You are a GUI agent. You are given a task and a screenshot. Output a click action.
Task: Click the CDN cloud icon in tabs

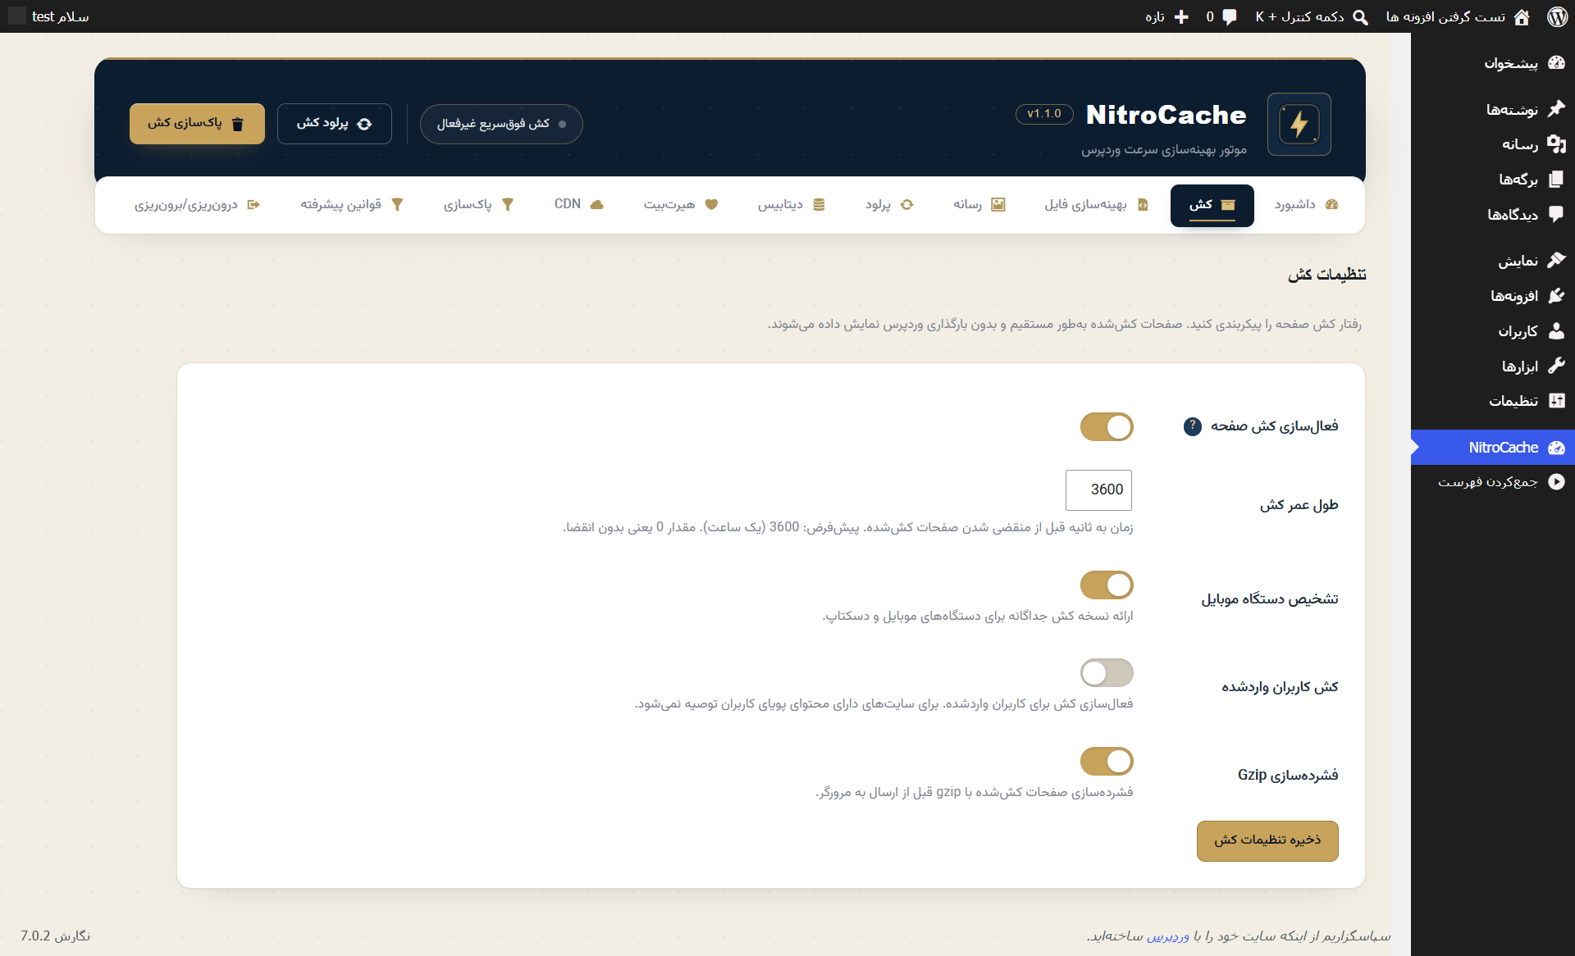(x=597, y=204)
